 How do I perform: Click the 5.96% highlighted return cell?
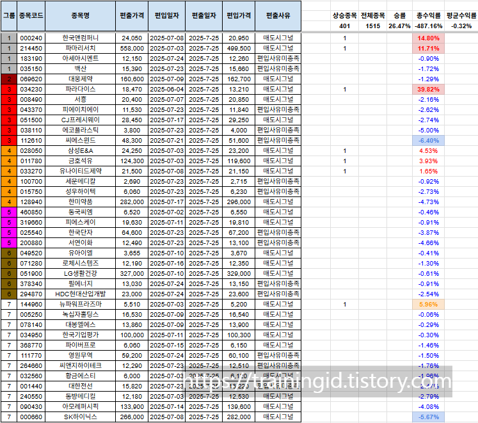click(429, 305)
